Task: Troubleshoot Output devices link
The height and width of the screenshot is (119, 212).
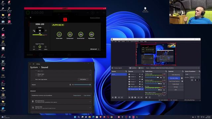Action: [77, 96]
